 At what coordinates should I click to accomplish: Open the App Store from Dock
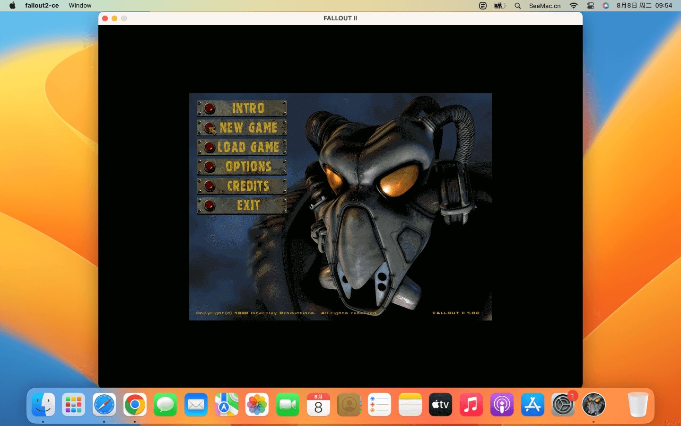[533, 405]
